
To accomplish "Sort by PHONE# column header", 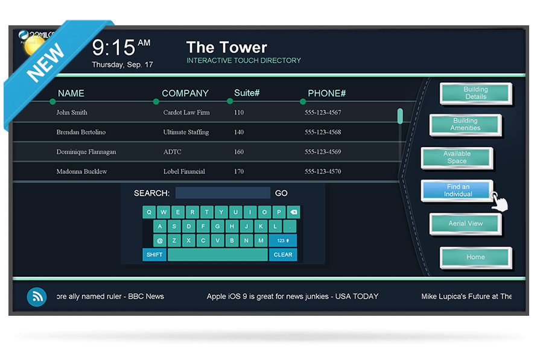I will coord(326,93).
